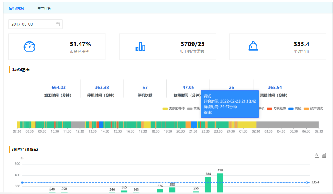
Task: Switch trend chart to bar view icon
Action: tap(324, 155)
